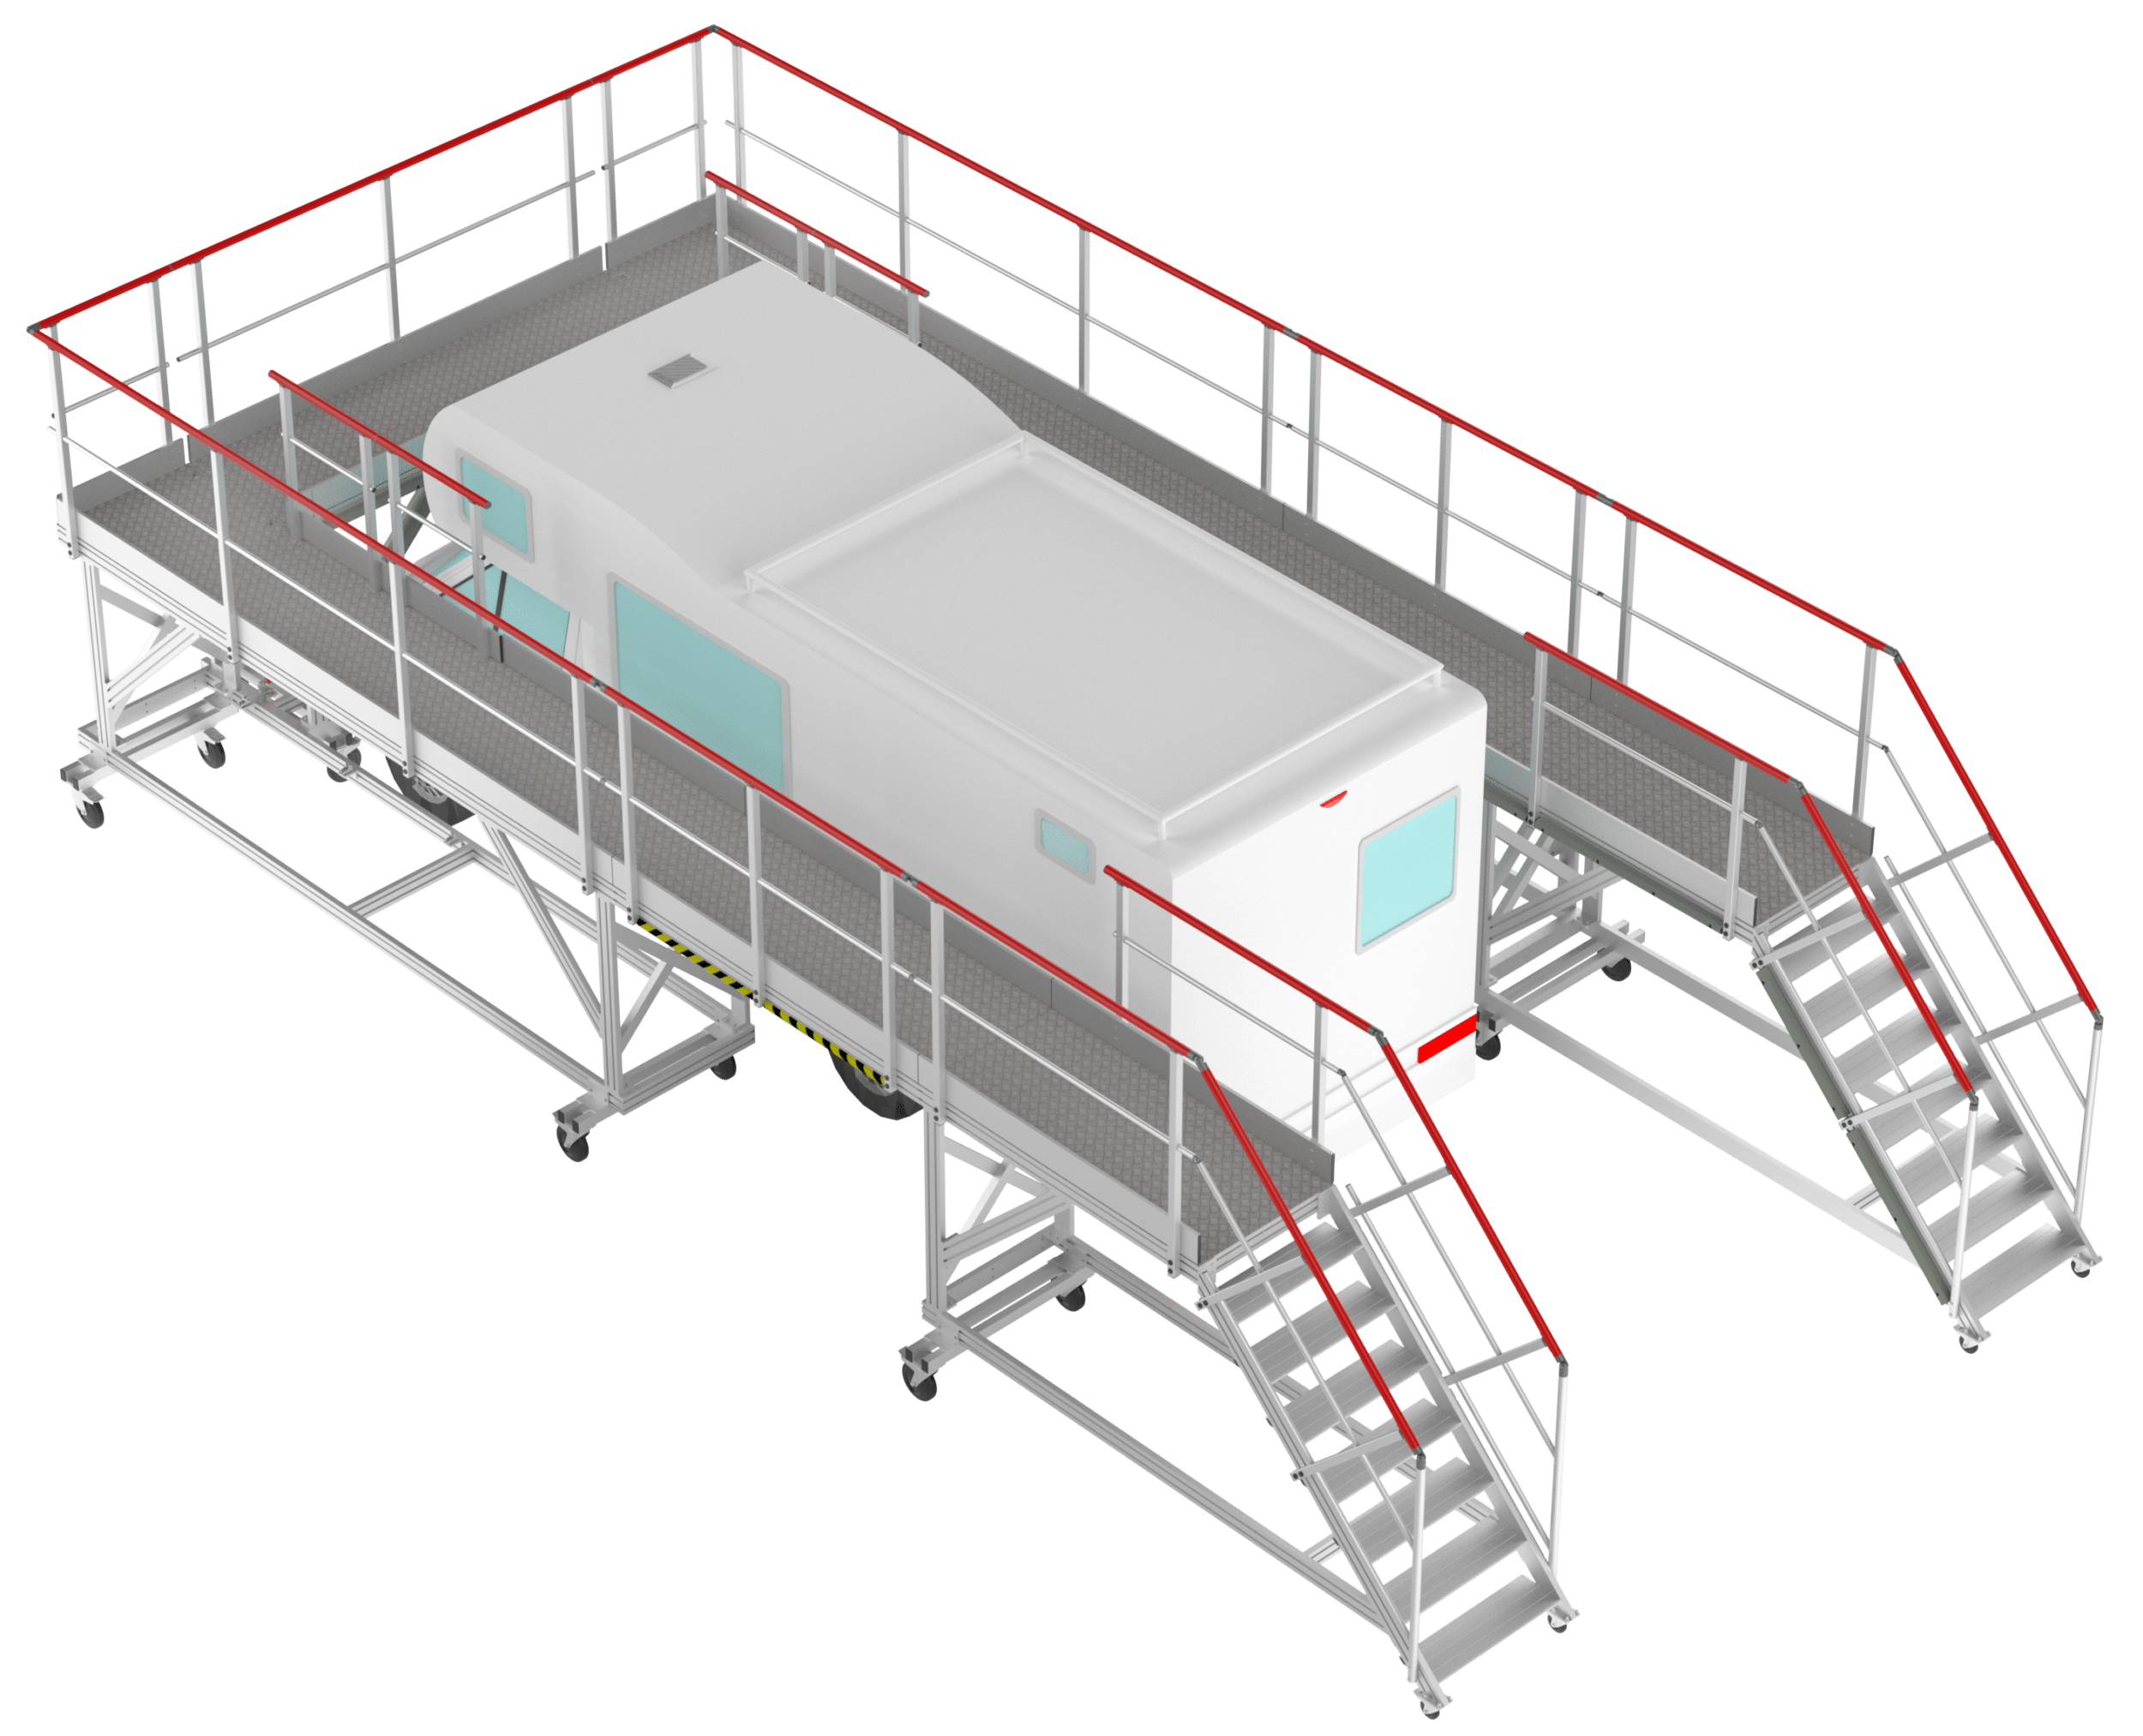Select the caravan's rear window

click(1408, 870)
